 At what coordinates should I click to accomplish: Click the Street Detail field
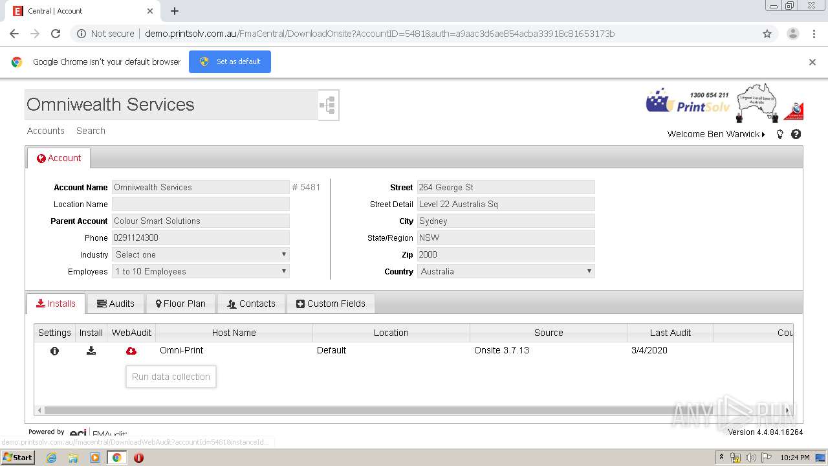coord(506,204)
